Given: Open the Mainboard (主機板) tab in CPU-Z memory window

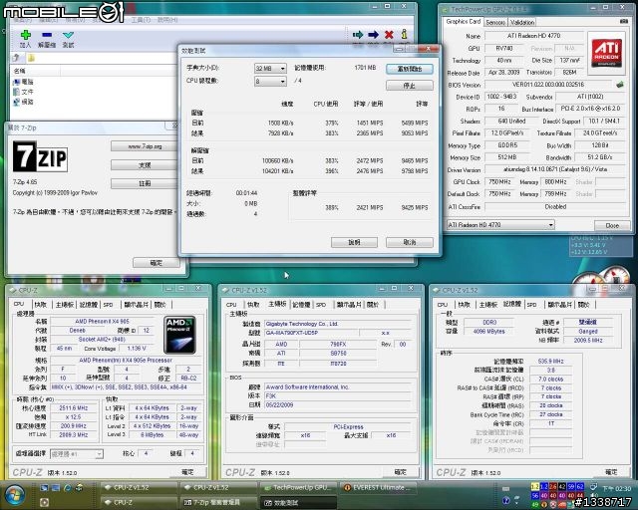Looking at the screenshot, I should click(487, 305).
